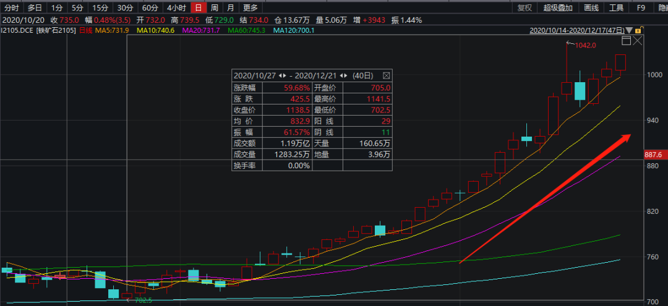Toggle the yellow padlock chart lock
The width and height of the screenshot is (668, 306).
point(638,31)
